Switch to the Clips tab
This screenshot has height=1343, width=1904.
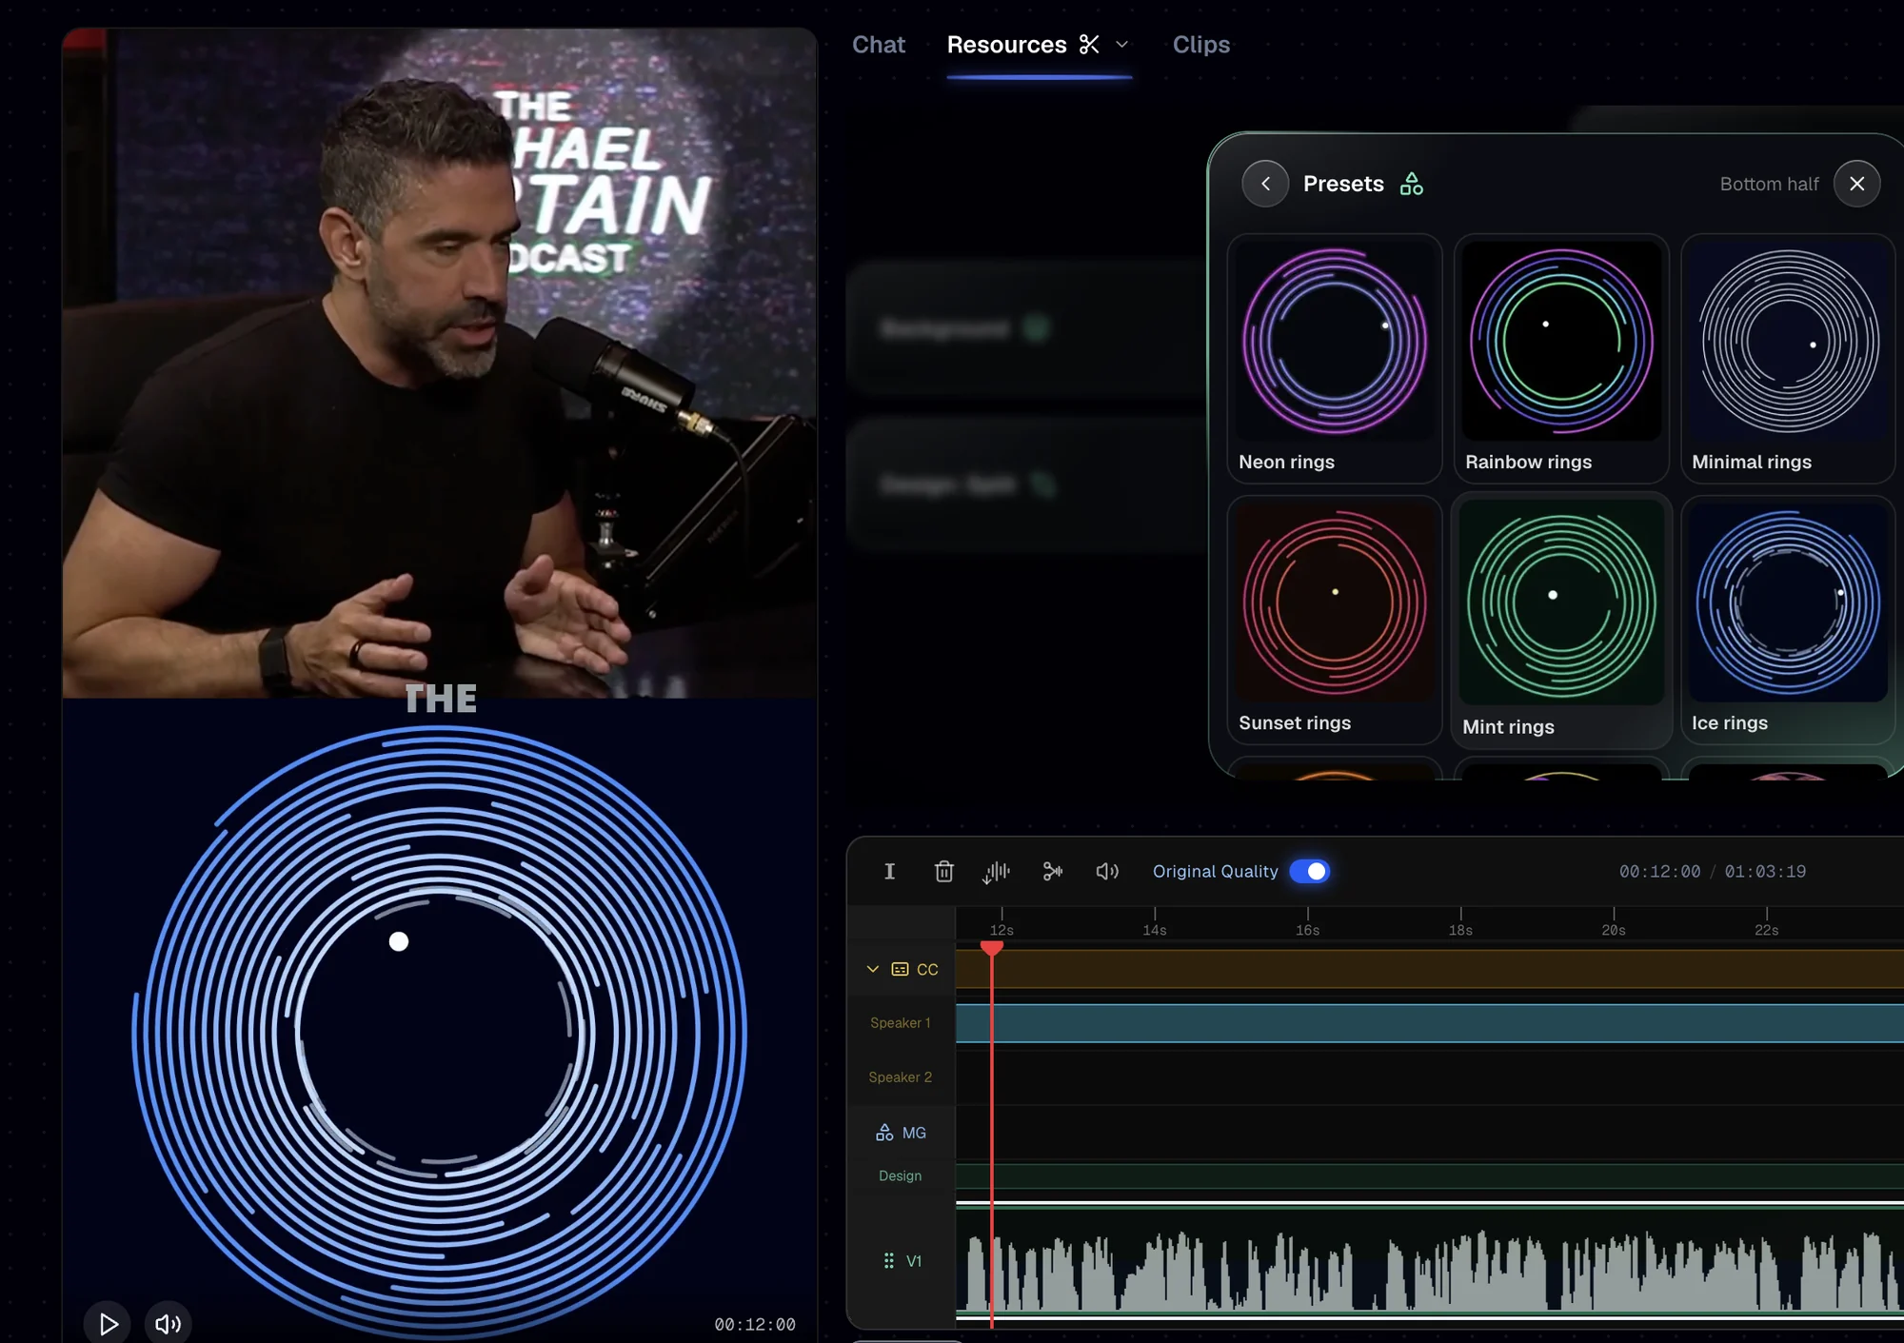[1200, 45]
